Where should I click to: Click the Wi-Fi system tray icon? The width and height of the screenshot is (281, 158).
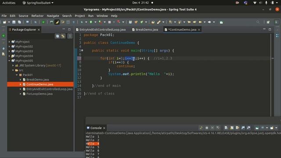click(x=255, y=3)
